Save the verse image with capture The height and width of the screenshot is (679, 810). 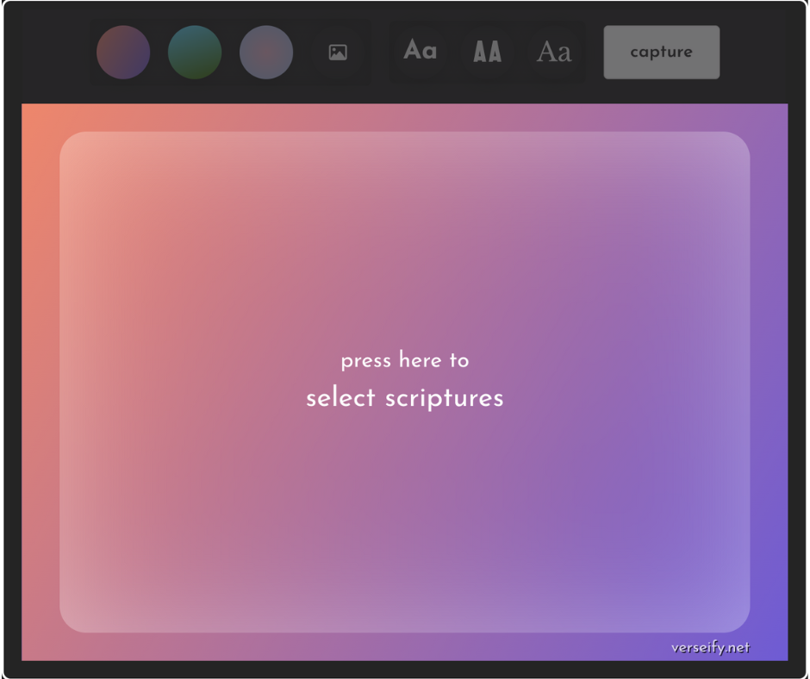(x=661, y=53)
